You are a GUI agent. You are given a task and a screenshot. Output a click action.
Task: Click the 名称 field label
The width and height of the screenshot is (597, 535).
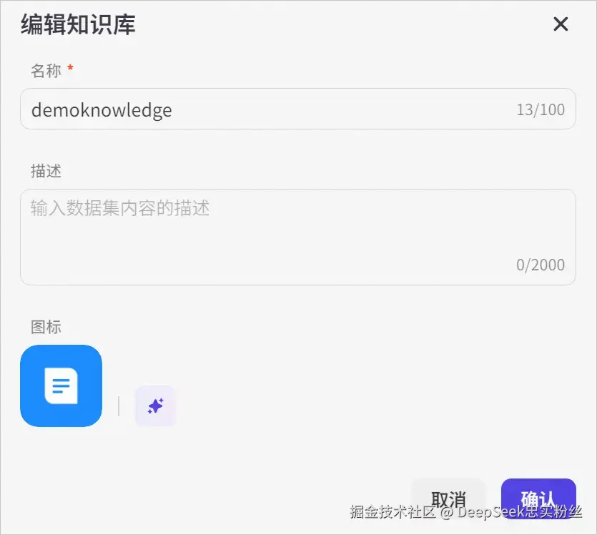click(x=46, y=70)
